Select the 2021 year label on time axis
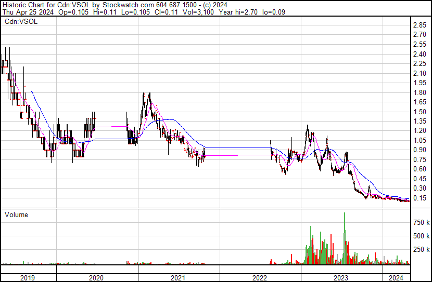 pyautogui.click(x=179, y=277)
